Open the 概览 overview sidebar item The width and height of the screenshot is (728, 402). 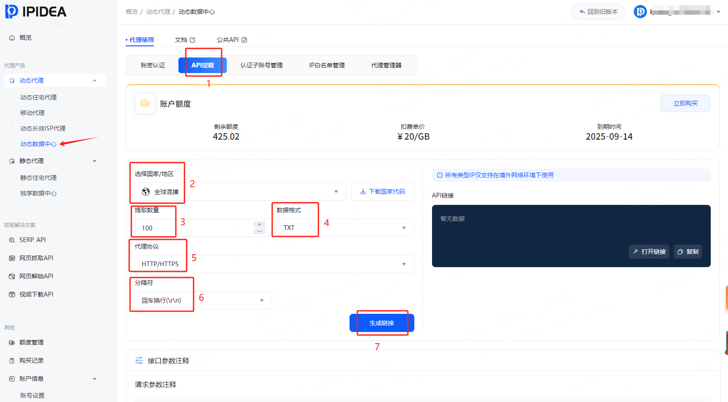25,38
